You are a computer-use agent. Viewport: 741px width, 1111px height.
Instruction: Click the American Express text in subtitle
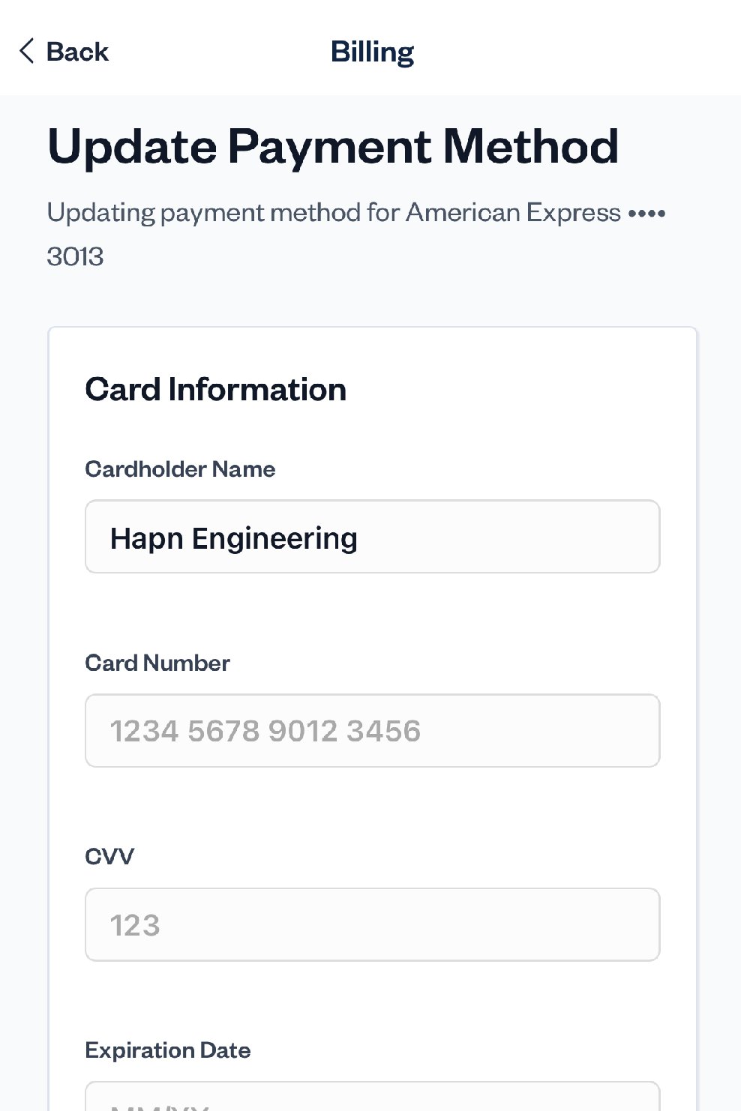tap(513, 213)
